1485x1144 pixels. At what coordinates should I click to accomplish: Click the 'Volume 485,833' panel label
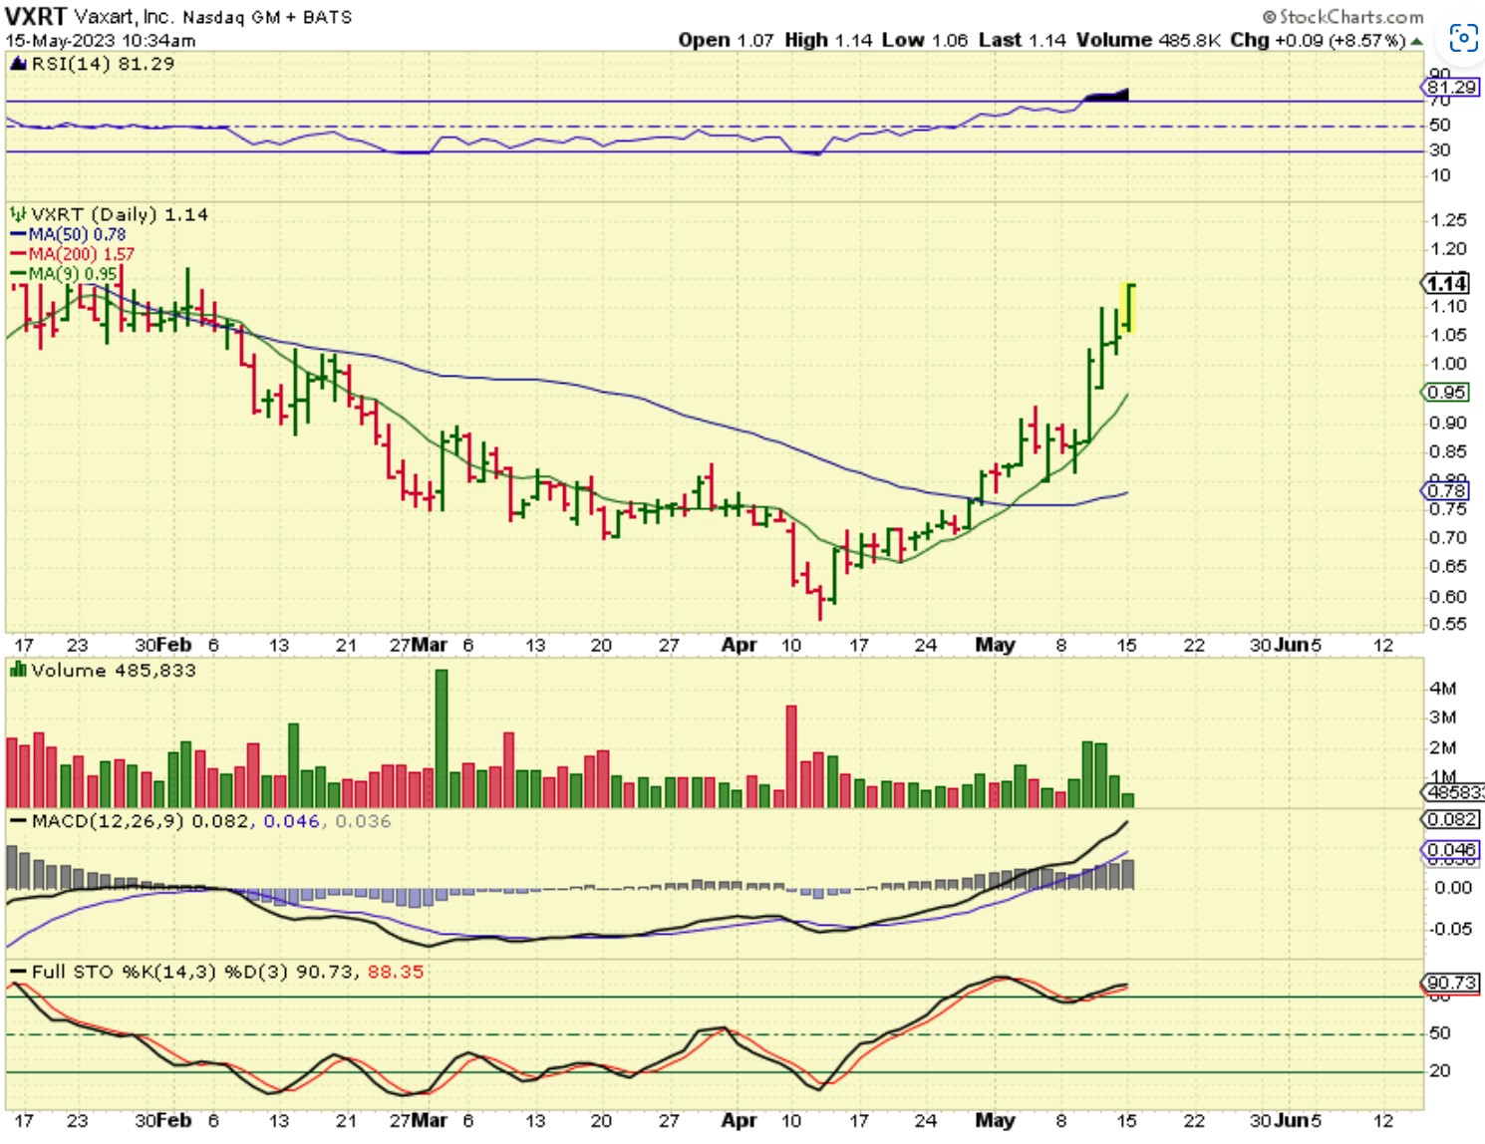tap(114, 670)
